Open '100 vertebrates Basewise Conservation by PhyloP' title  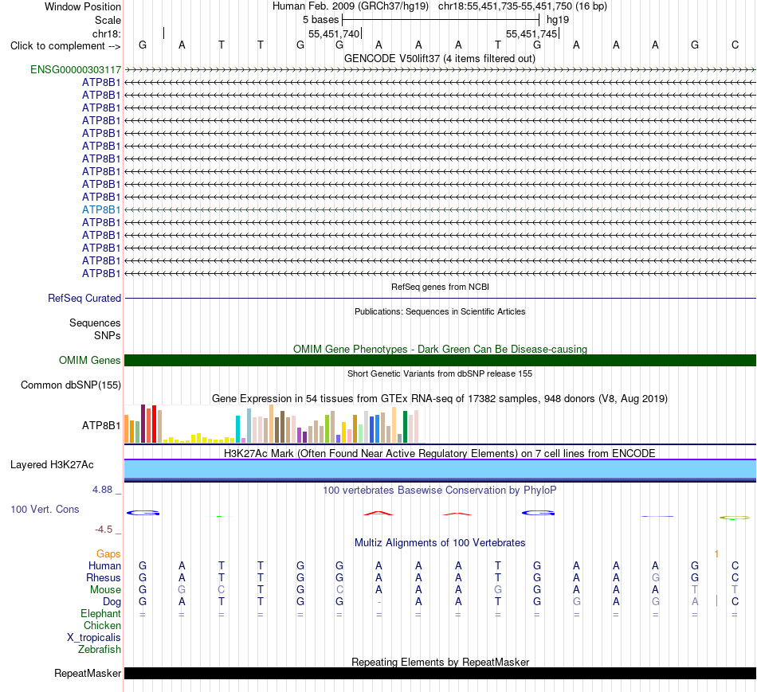pos(440,491)
